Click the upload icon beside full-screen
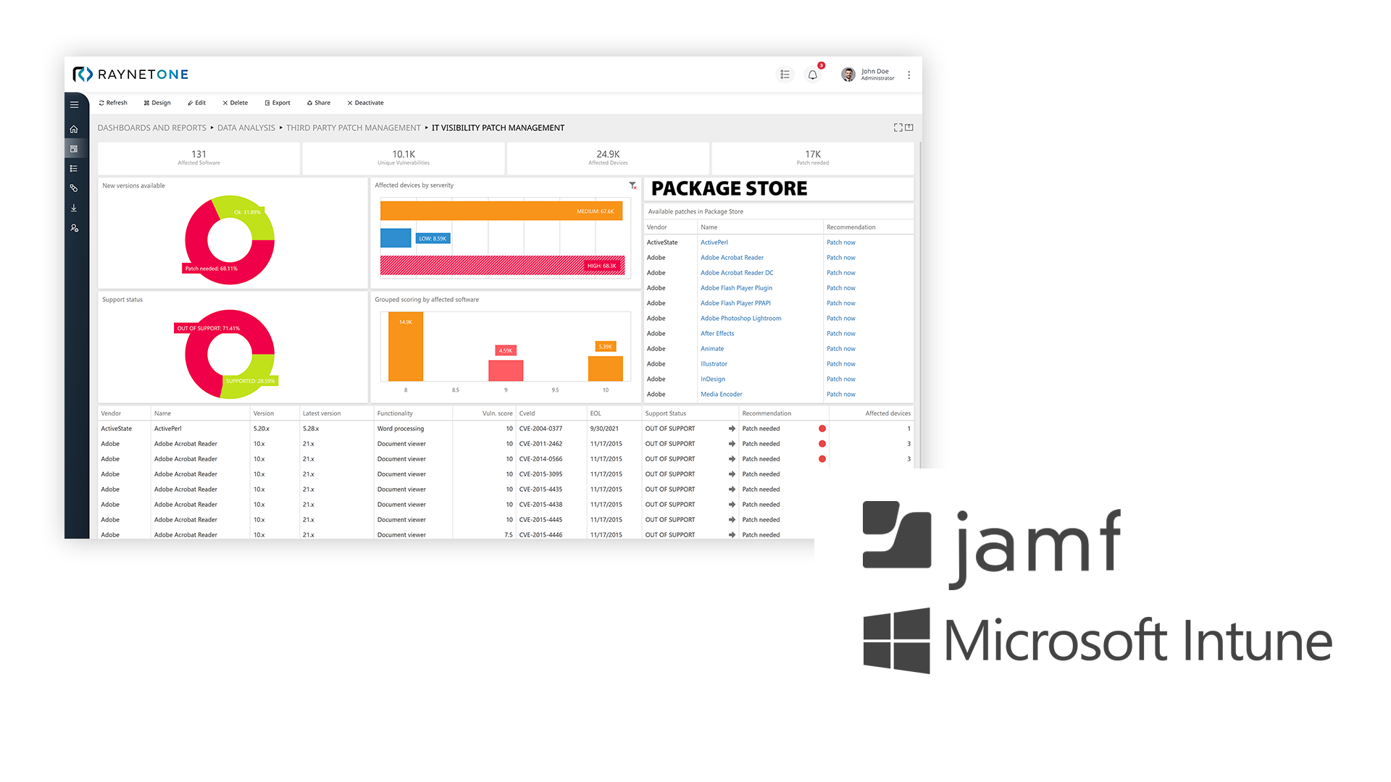 tap(909, 127)
